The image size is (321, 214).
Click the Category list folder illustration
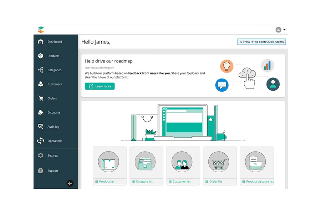point(145,162)
